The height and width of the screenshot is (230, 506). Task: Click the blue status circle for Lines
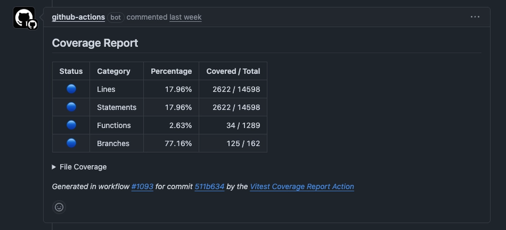pyautogui.click(x=71, y=89)
